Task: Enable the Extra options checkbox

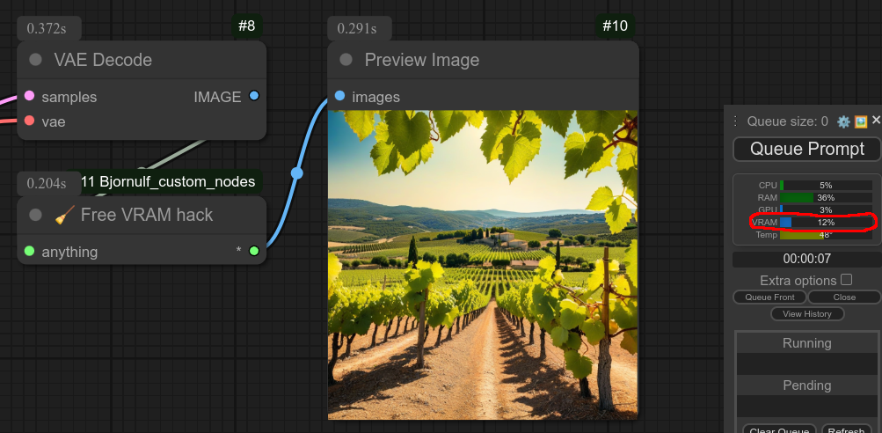Action: coord(846,280)
